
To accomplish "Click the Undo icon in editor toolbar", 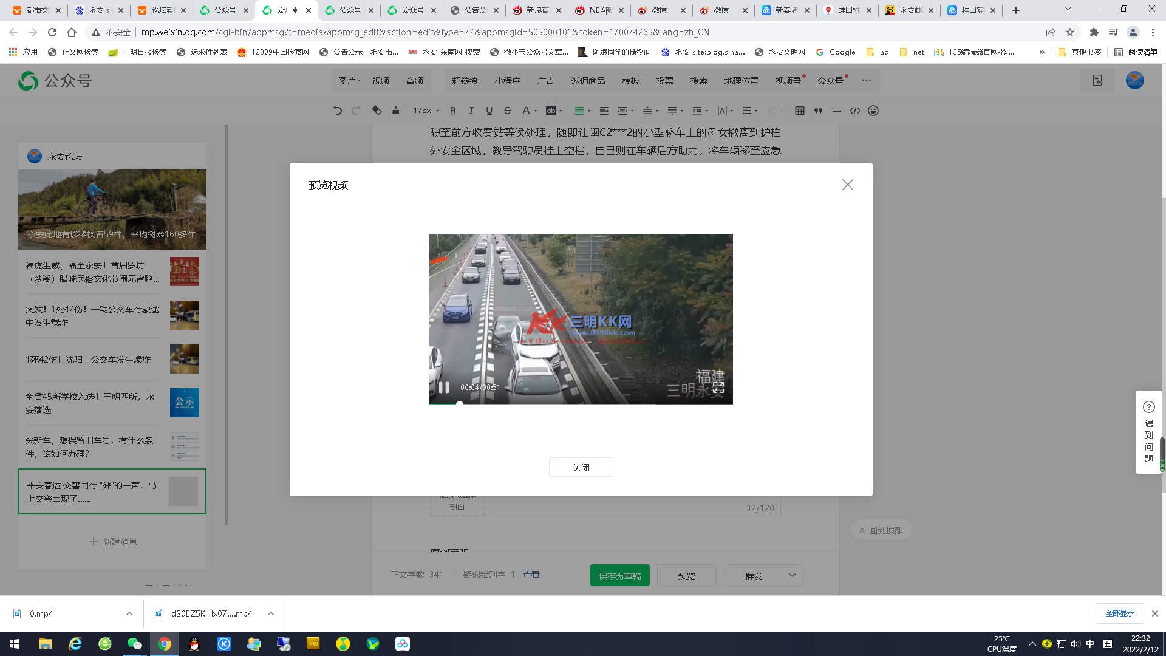I will tap(338, 111).
